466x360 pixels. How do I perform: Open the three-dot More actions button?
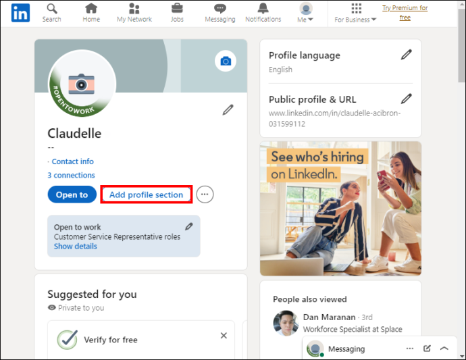click(205, 195)
